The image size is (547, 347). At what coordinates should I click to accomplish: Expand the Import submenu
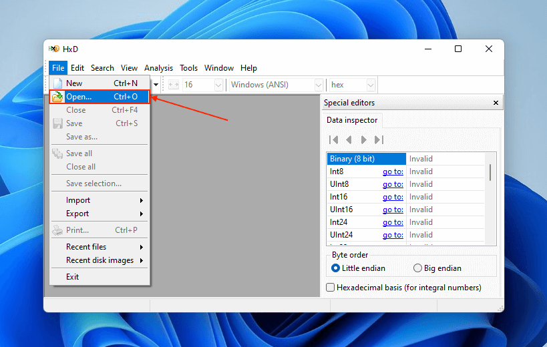(100, 200)
